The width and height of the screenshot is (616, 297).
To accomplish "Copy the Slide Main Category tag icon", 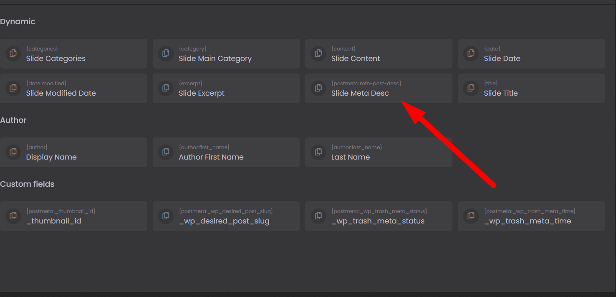I will [166, 53].
